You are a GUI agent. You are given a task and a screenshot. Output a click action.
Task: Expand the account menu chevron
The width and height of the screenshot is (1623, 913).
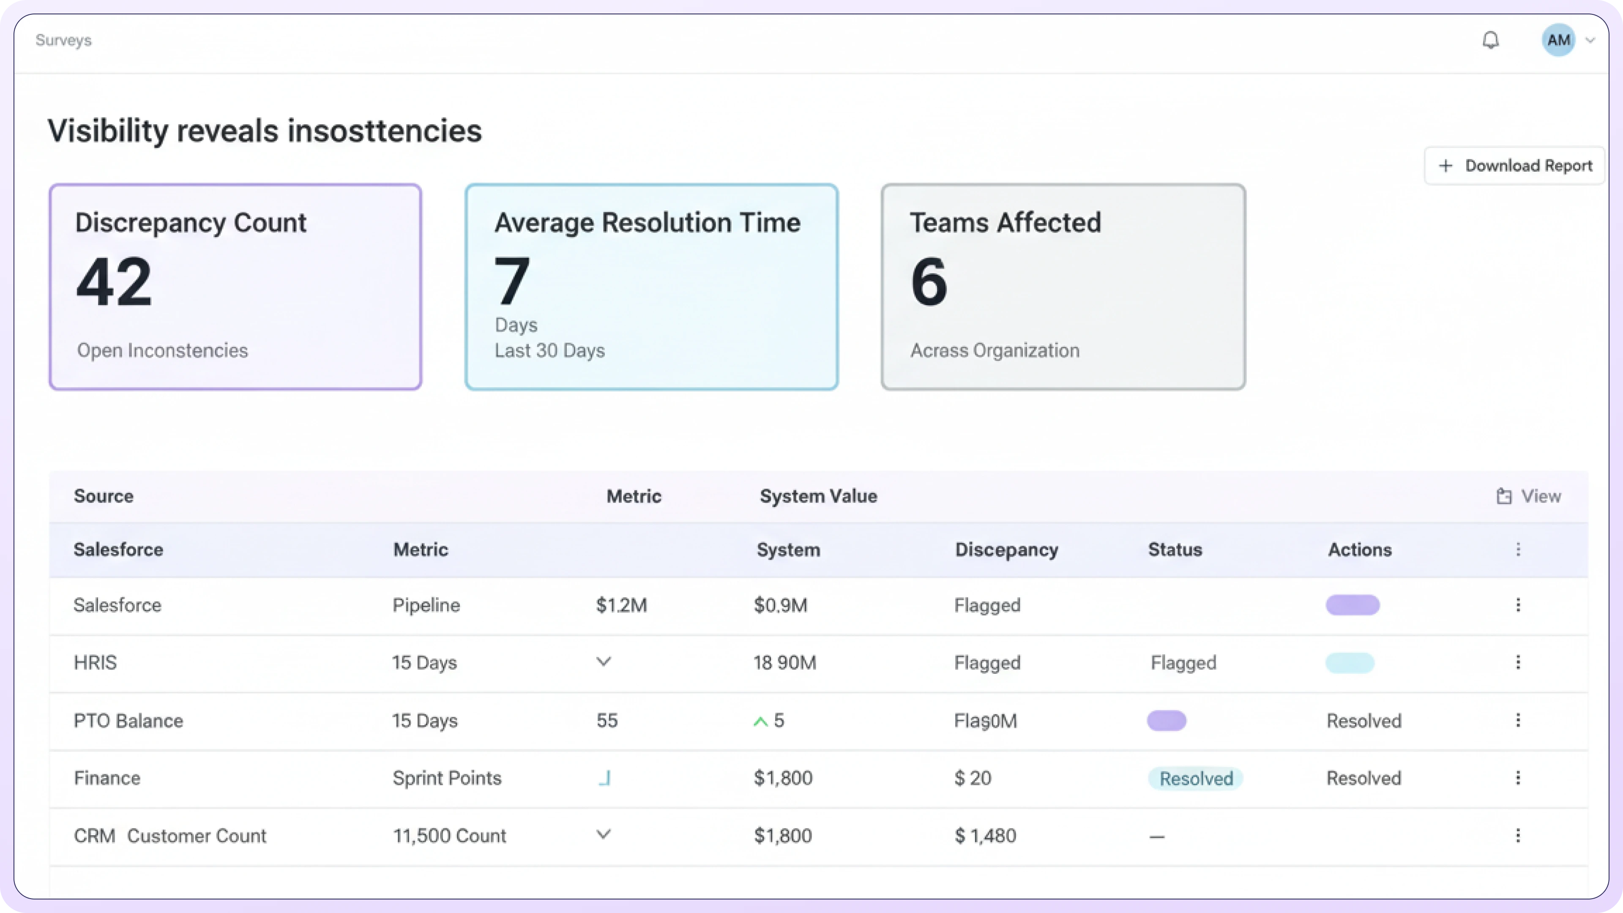point(1590,40)
